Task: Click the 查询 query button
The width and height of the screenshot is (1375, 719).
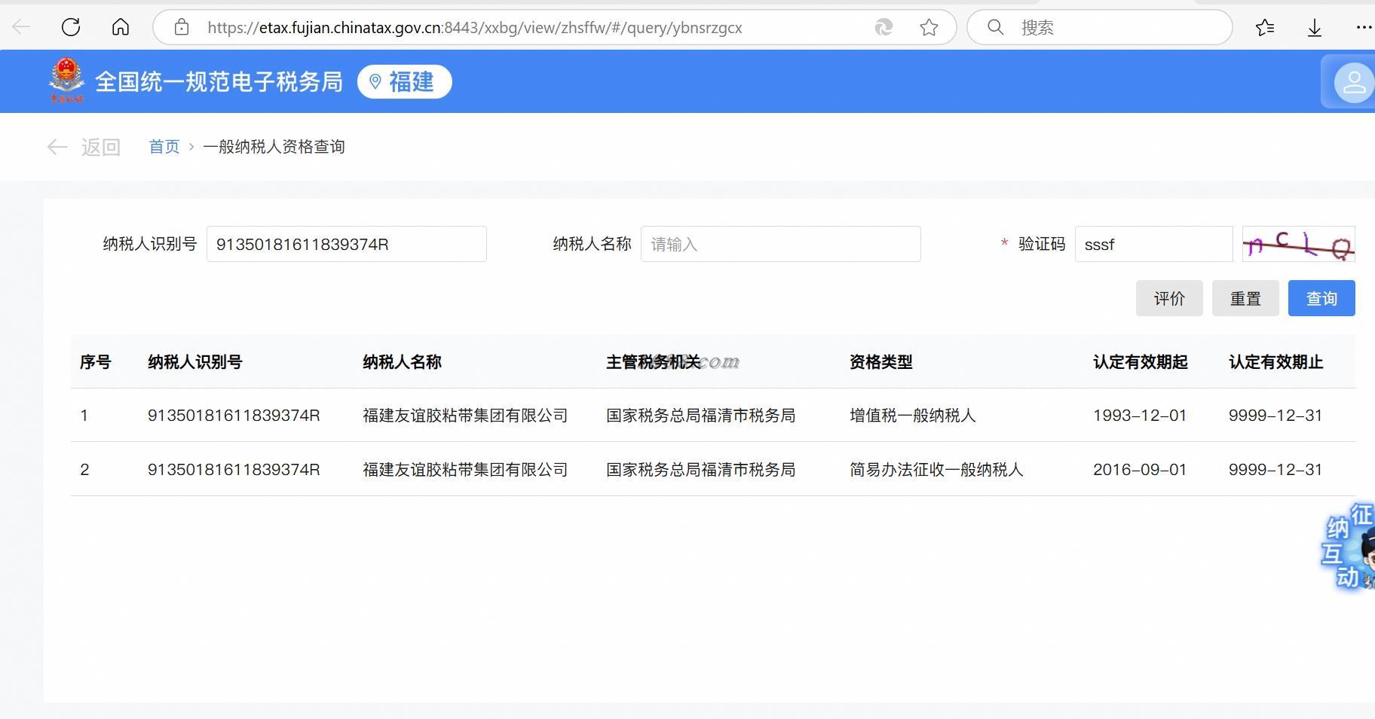Action: pos(1321,298)
